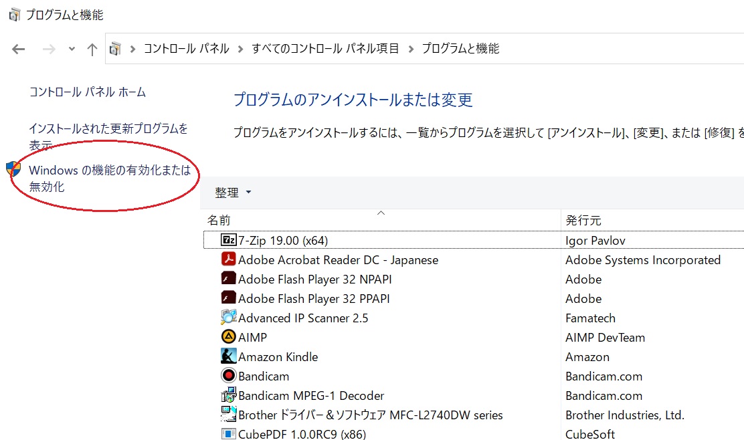This screenshot has height=440, width=744.
Task: Select CubePDF 1.0.0RC9 (x86)
Action: (x=302, y=434)
